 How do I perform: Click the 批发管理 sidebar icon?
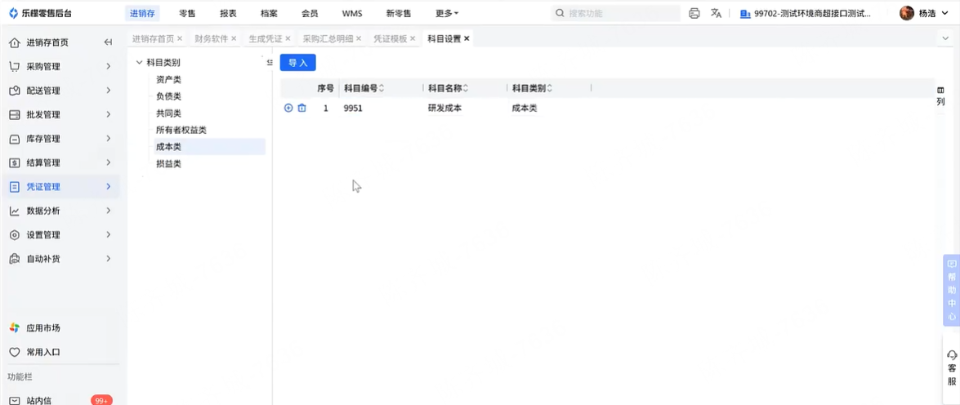pyautogui.click(x=15, y=114)
